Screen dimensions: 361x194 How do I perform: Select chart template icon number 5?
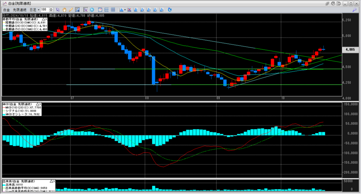coord(161,10)
